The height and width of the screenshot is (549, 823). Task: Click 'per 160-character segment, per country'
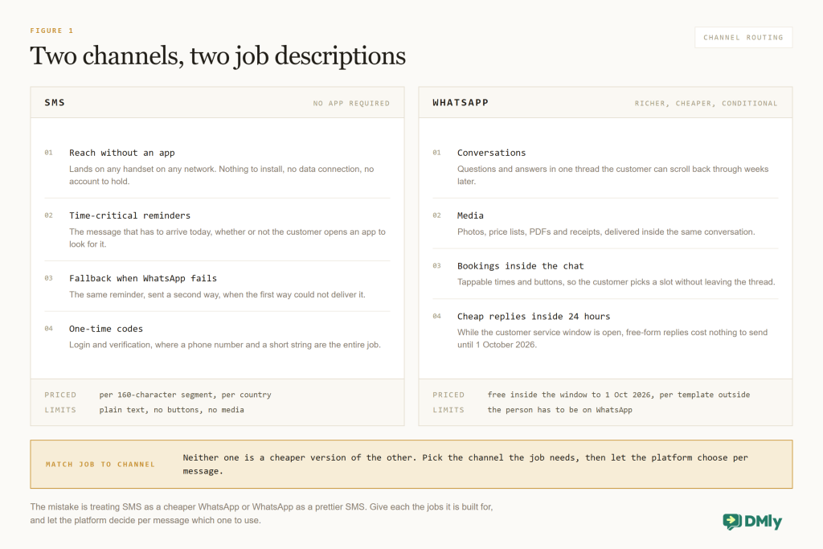tap(186, 395)
